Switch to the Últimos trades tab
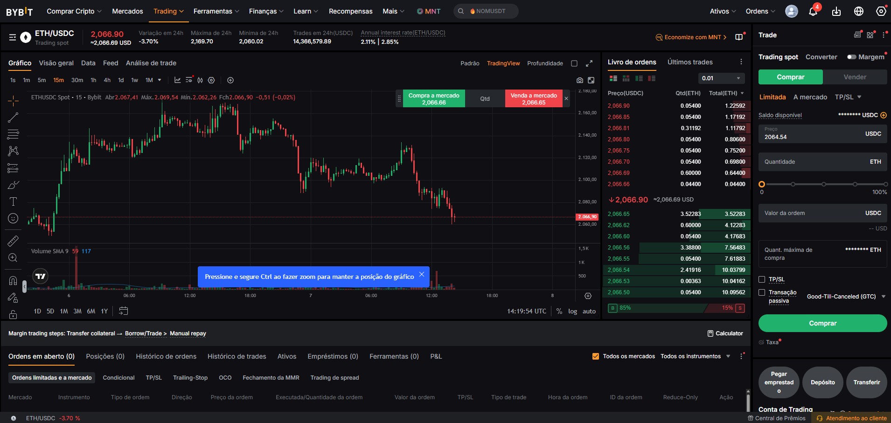Image resolution: width=891 pixels, height=423 pixels. (x=689, y=62)
